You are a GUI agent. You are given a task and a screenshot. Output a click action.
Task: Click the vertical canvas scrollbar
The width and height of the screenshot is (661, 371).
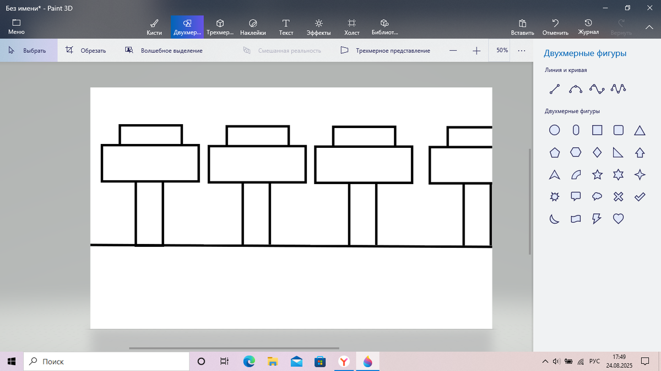(x=530, y=201)
